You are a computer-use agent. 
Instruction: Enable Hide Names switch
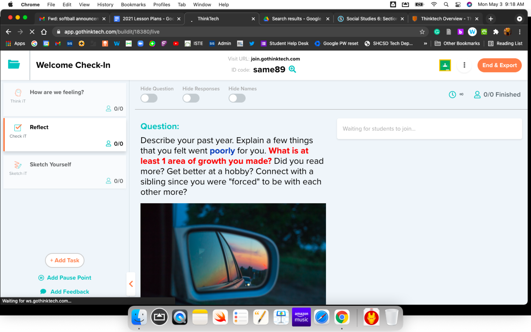(237, 98)
